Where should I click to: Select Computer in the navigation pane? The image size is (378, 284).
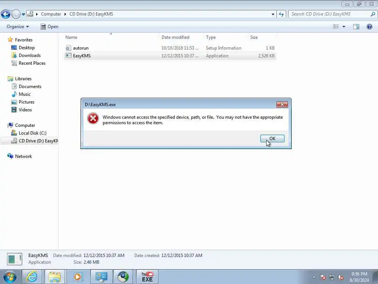[25, 125]
